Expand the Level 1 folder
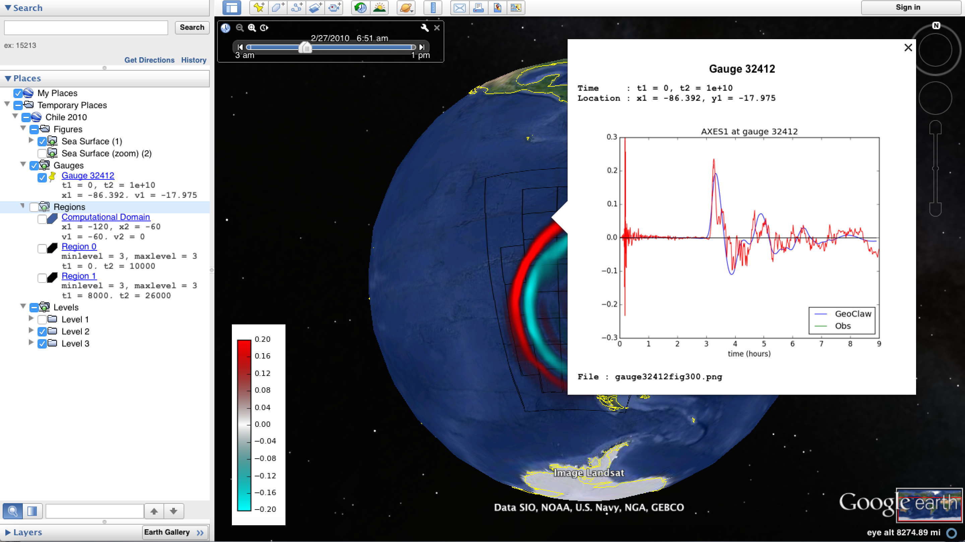The height and width of the screenshot is (542, 965). 31,319
